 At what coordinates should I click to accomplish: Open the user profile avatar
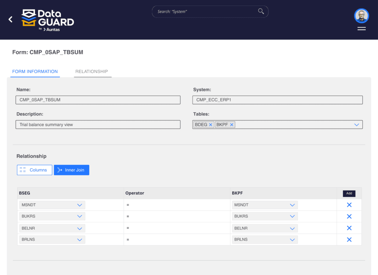(x=361, y=16)
